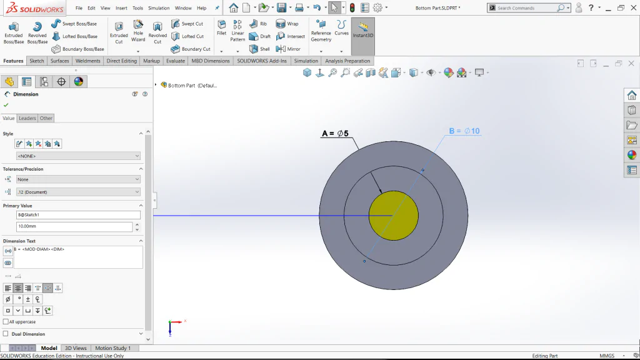Confirm the dimension with green checkmark

[6, 105]
